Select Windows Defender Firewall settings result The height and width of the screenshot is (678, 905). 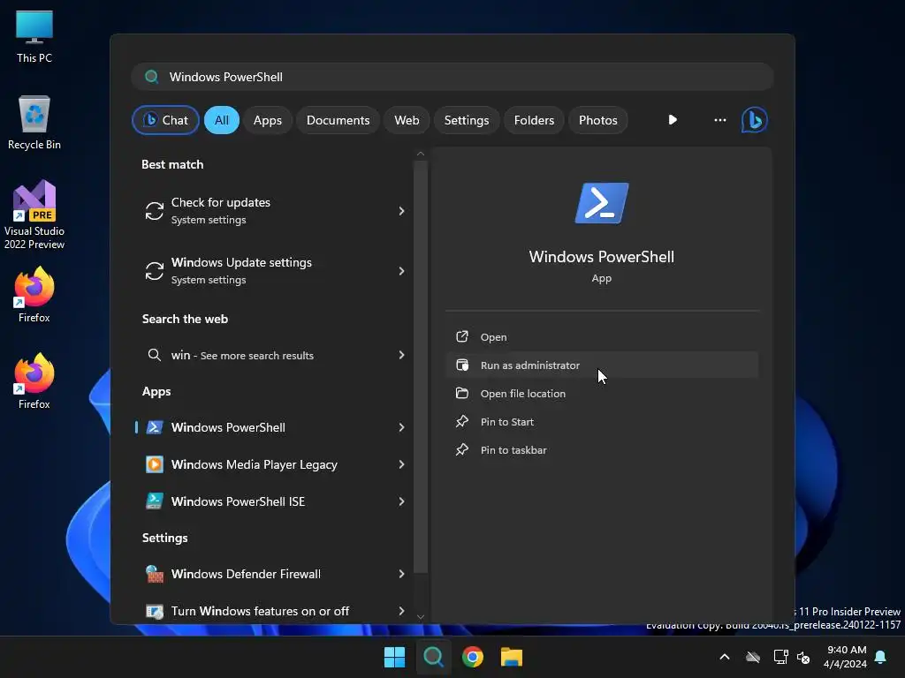pyautogui.click(x=274, y=574)
